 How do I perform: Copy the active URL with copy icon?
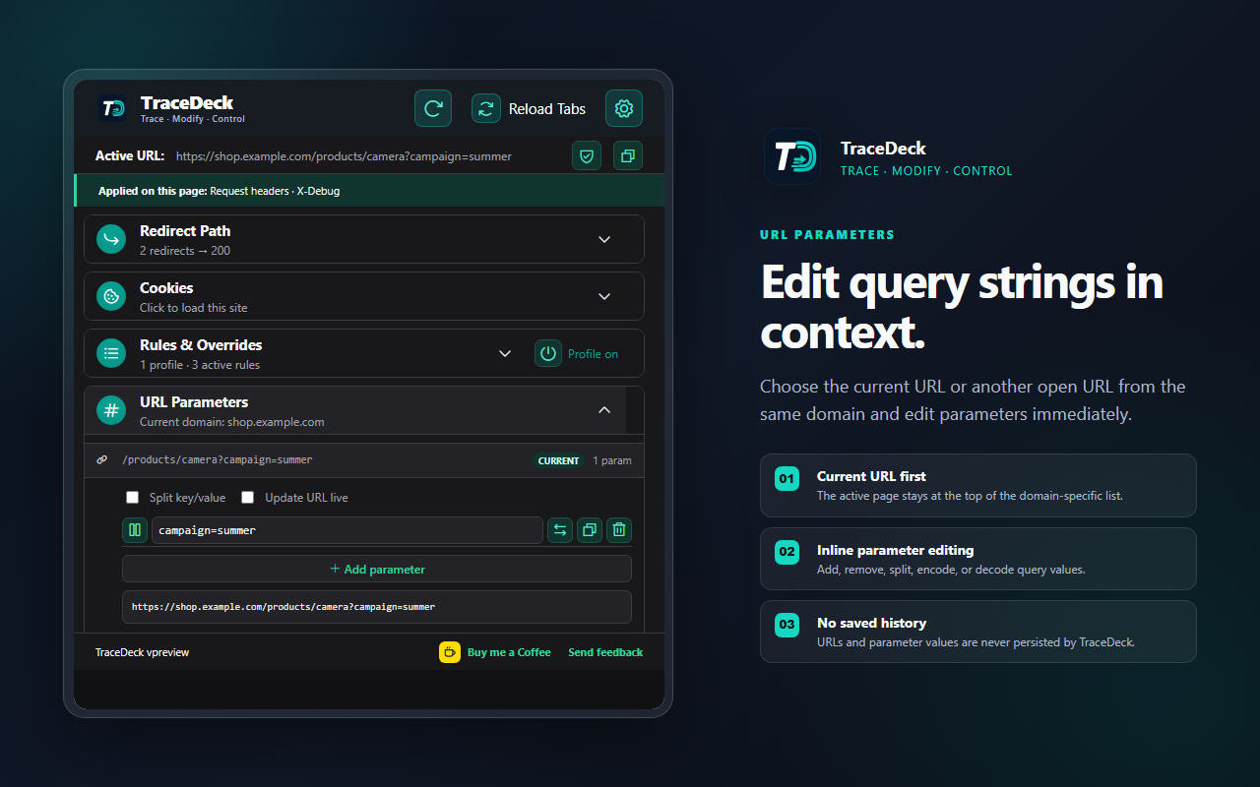[x=628, y=155]
